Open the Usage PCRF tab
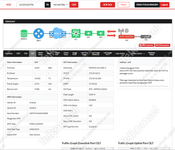Image resolution: width=175 pixels, height=150 pixels. [x=75, y=53]
